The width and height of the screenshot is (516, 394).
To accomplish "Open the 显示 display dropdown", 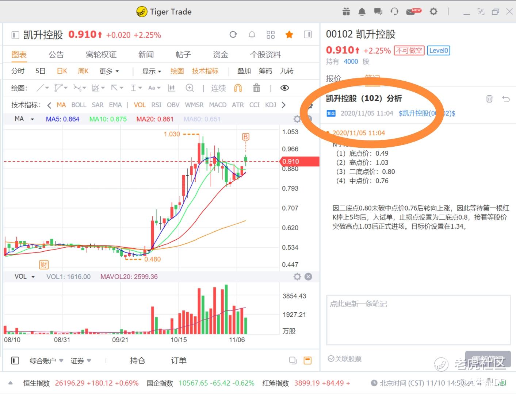I will pos(152,71).
